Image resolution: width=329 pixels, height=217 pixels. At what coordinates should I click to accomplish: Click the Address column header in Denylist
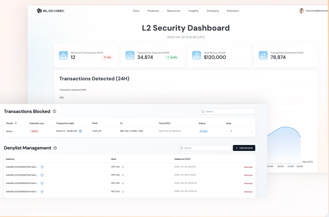[x=10, y=159]
